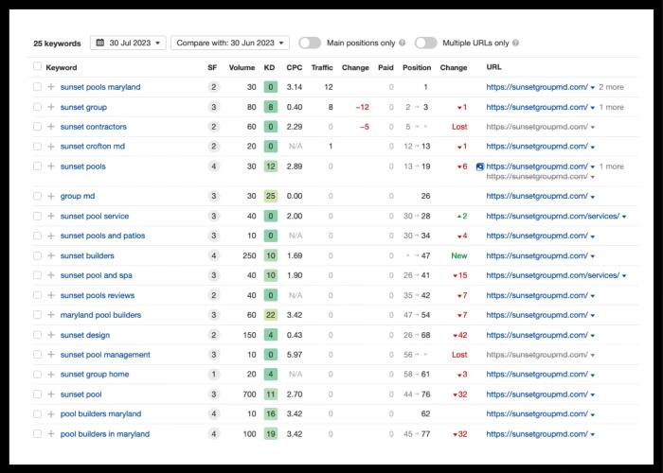Click the plus icon beside sunset design
This screenshot has width=663, height=473.
click(x=51, y=335)
